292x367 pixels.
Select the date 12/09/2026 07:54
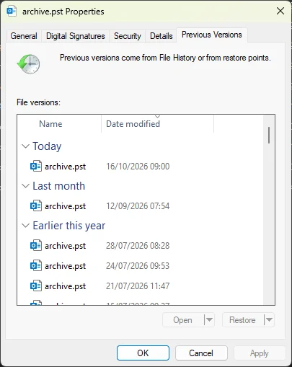(138, 206)
